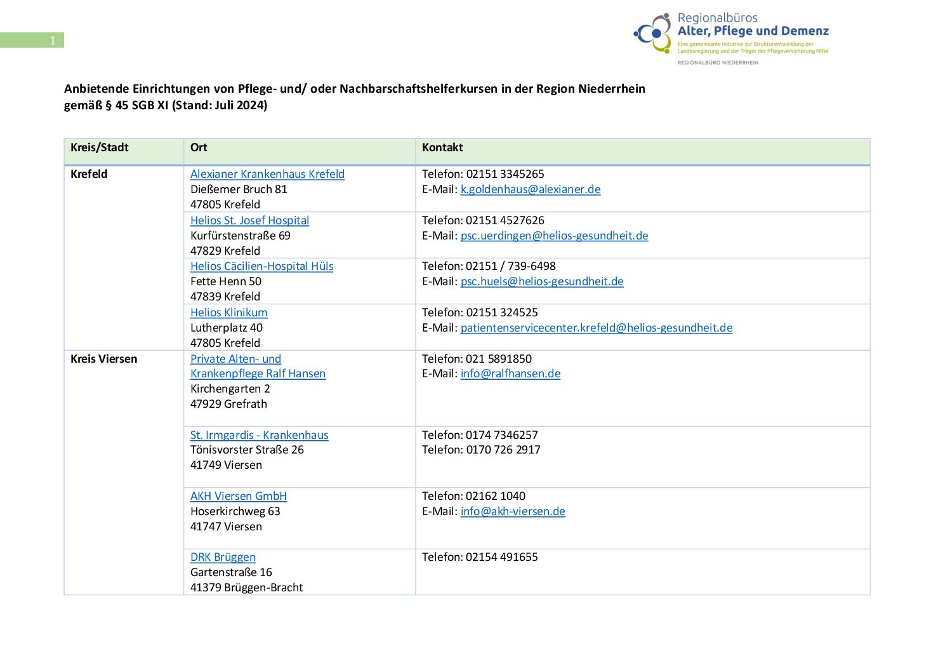Open Private Alten- und Krankenpflege Ralf Hansen link
The width and height of the screenshot is (950, 672).
tap(258, 366)
